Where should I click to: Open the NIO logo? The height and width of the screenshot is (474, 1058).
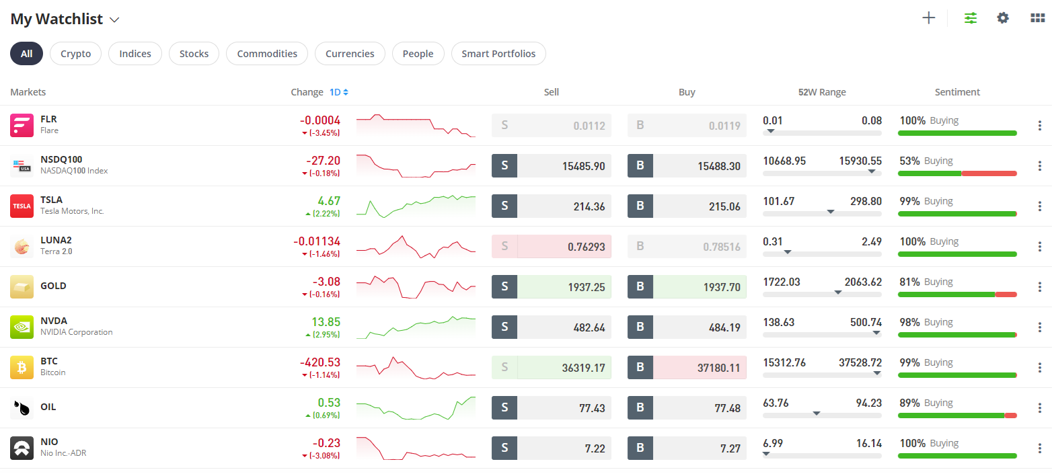(x=22, y=448)
